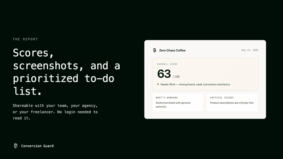The image size is (283, 159).
Task: Click the grey status dot before Needs Work
Action: [158, 84]
